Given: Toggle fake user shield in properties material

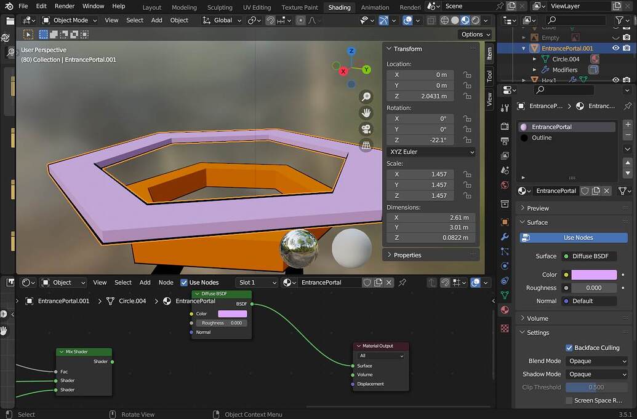Looking at the screenshot, I should click(x=585, y=190).
